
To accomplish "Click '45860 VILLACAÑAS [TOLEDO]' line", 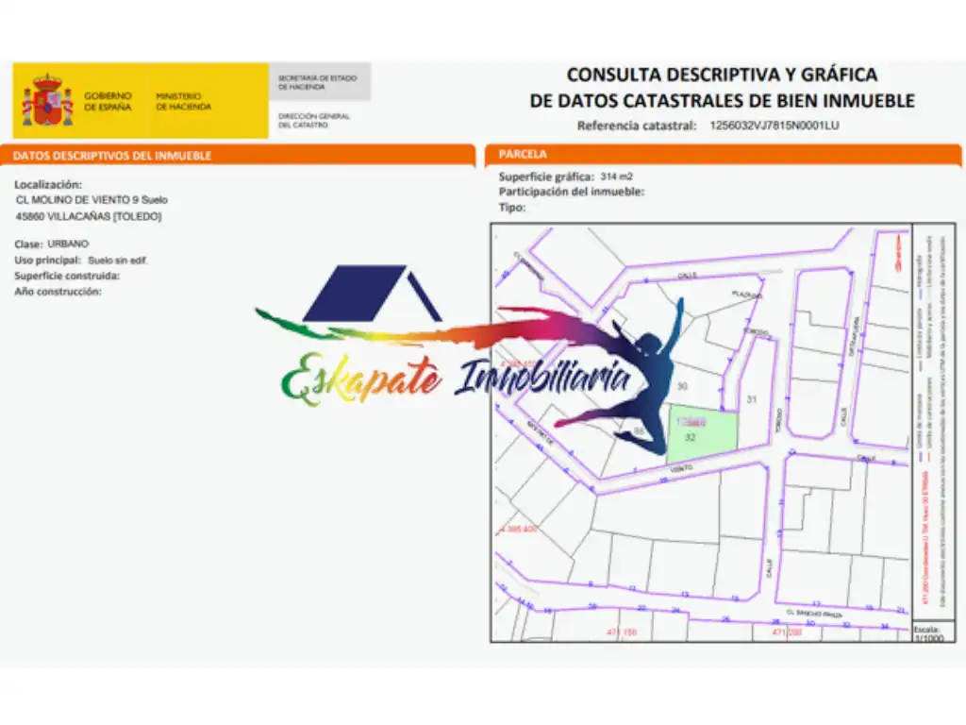I will [89, 216].
